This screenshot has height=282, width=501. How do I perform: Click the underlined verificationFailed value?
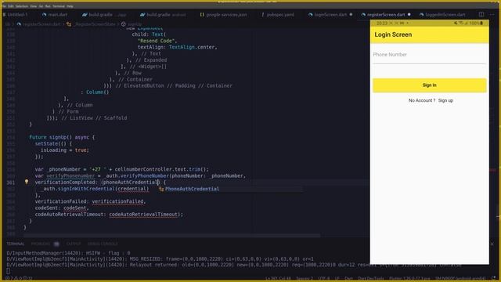click(x=117, y=201)
